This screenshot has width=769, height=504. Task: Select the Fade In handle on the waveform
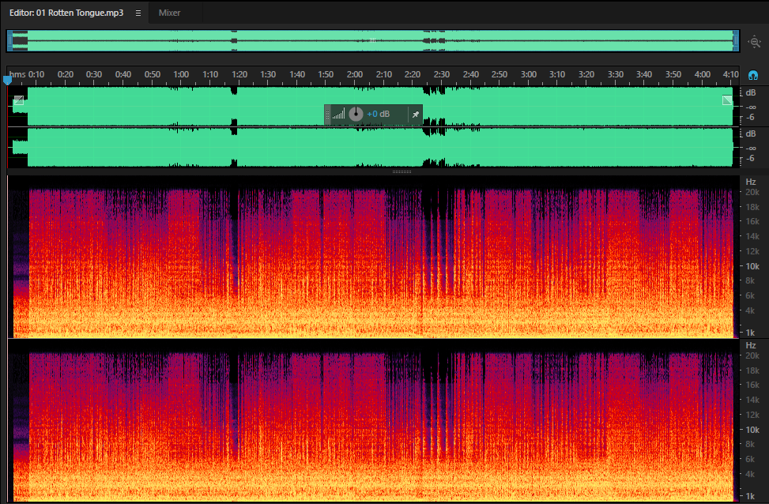(19, 100)
